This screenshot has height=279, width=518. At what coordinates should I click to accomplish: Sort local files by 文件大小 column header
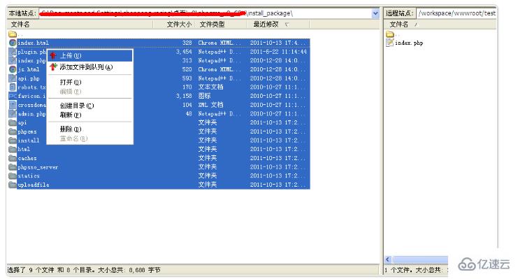(x=174, y=24)
